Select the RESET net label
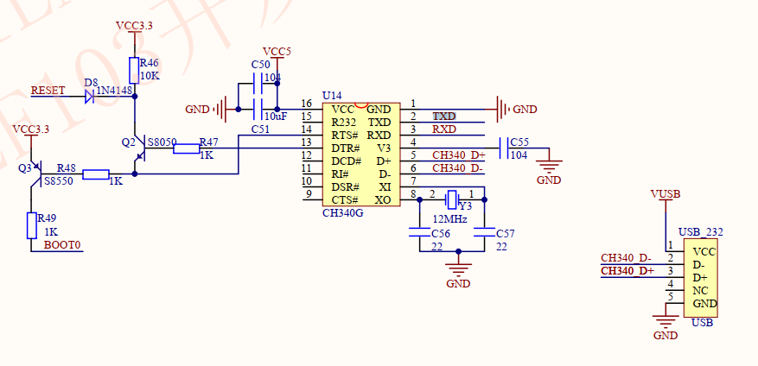Viewport: 758px width, 366px height. [48, 91]
